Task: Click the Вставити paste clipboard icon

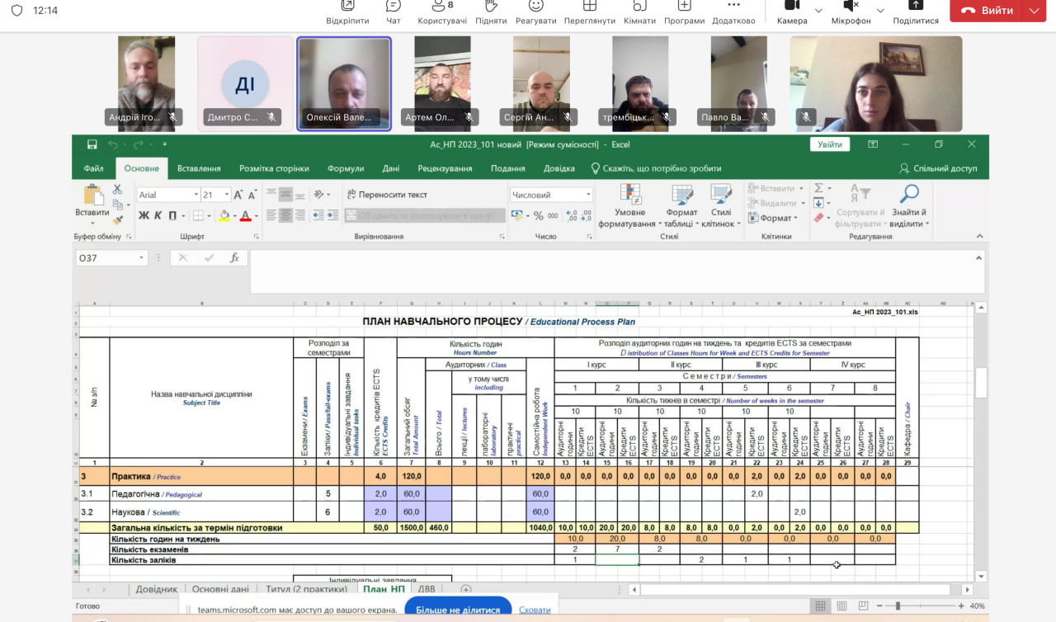Action: [x=92, y=196]
